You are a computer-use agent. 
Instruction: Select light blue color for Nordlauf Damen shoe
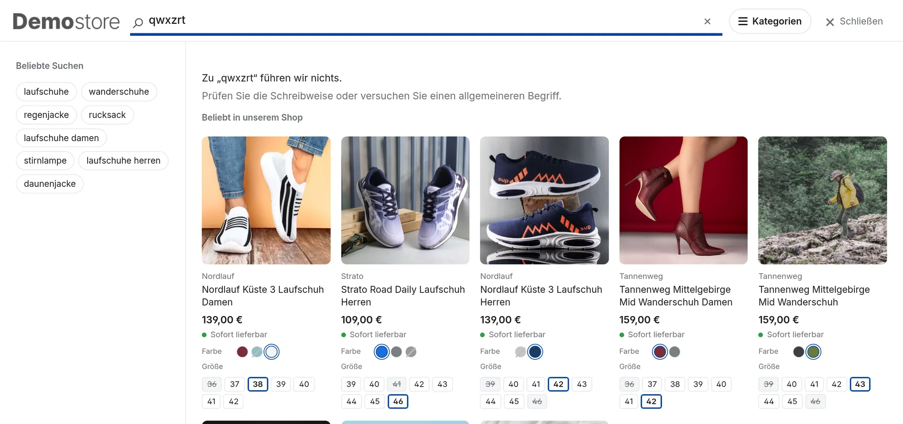click(x=257, y=352)
